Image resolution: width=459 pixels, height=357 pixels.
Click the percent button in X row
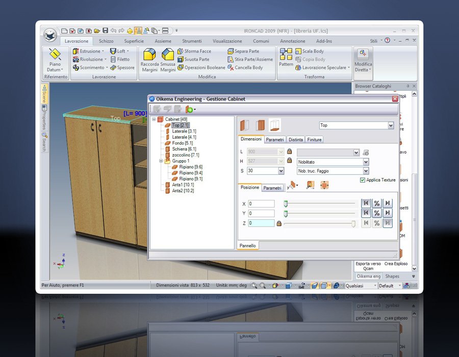pos(377,203)
